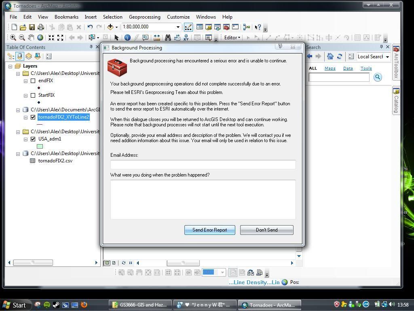Viewport: 414px width, 311px height.
Task: Open the Editor Toolbar icon
Action: [188, 27]
